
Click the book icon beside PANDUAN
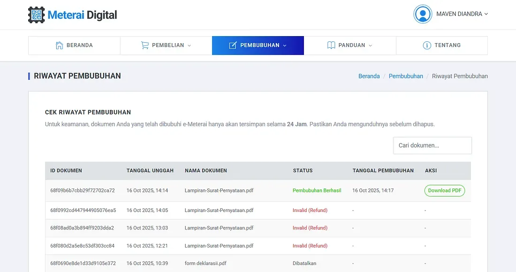tap(331, 45)
